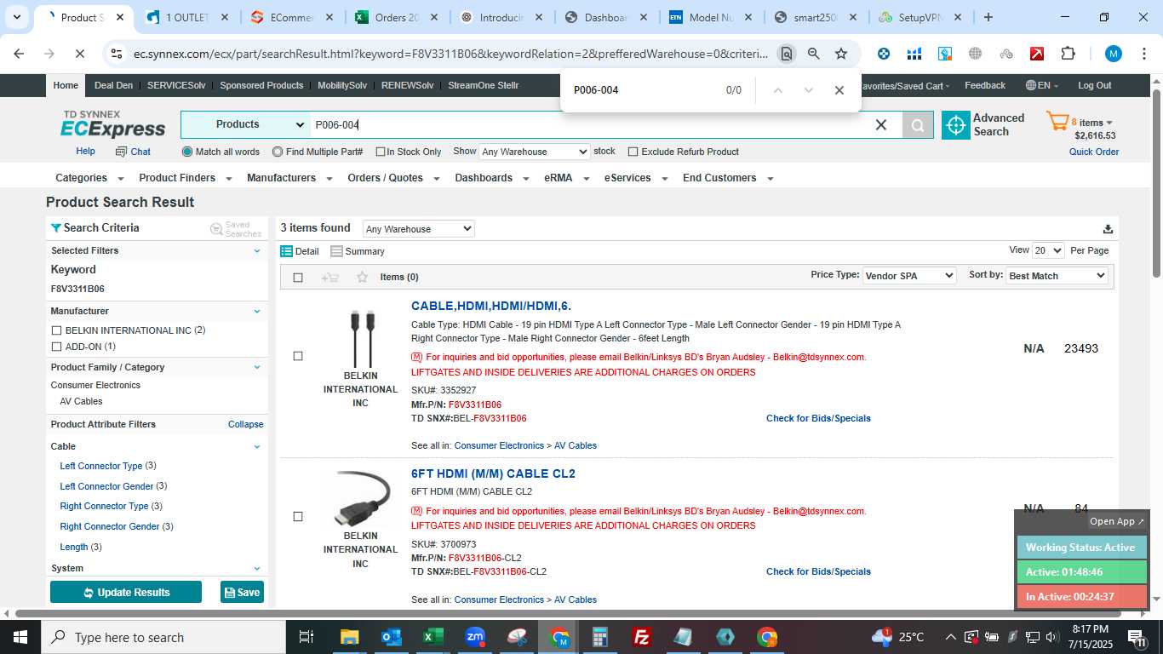Image resolution: width=1163 pixels, height=654 pixels.
Task: Open Excel from the taskbar
Action: [433, 637]
